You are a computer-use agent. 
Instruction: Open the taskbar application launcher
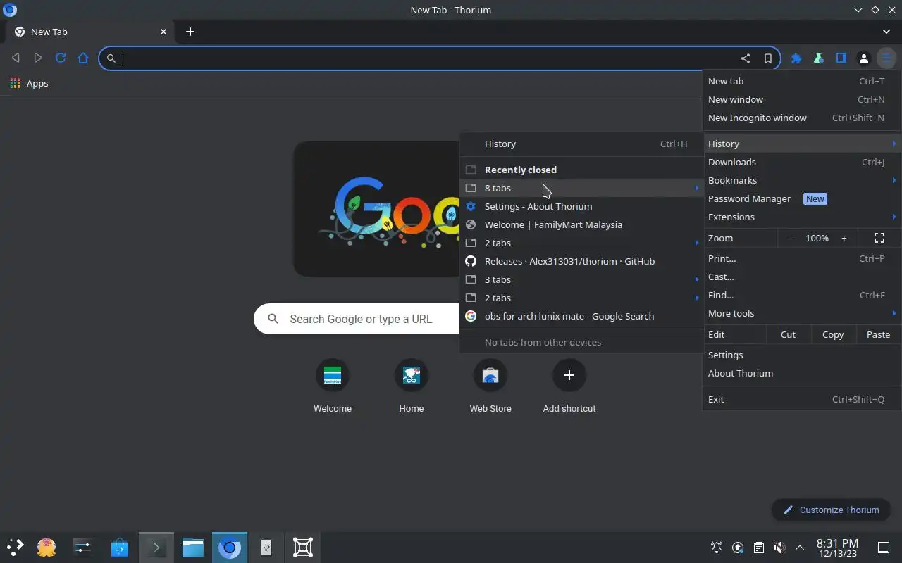(16, 547)
